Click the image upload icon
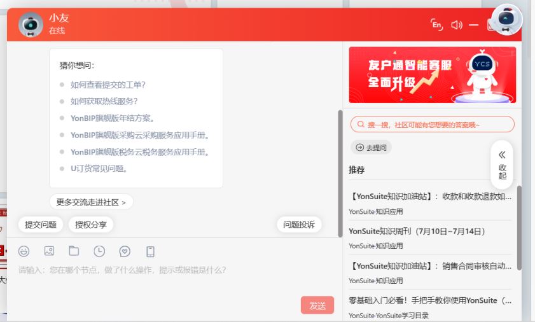The width and height of the screenshot is (535, 322). pyautogui.click(x=49, y=251)
